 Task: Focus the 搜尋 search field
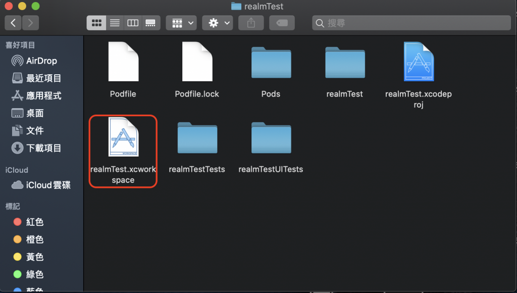click(411, 23)
